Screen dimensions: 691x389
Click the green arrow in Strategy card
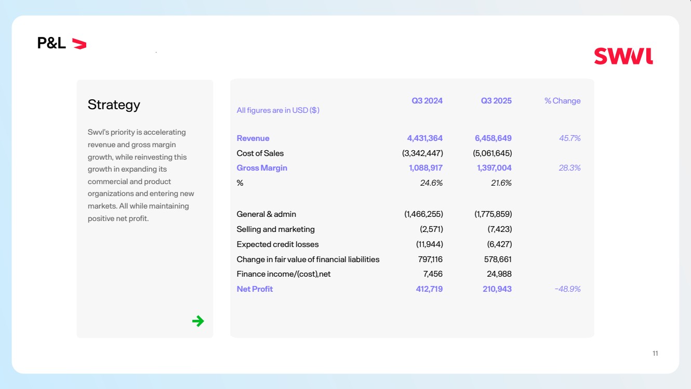(198, 321)
